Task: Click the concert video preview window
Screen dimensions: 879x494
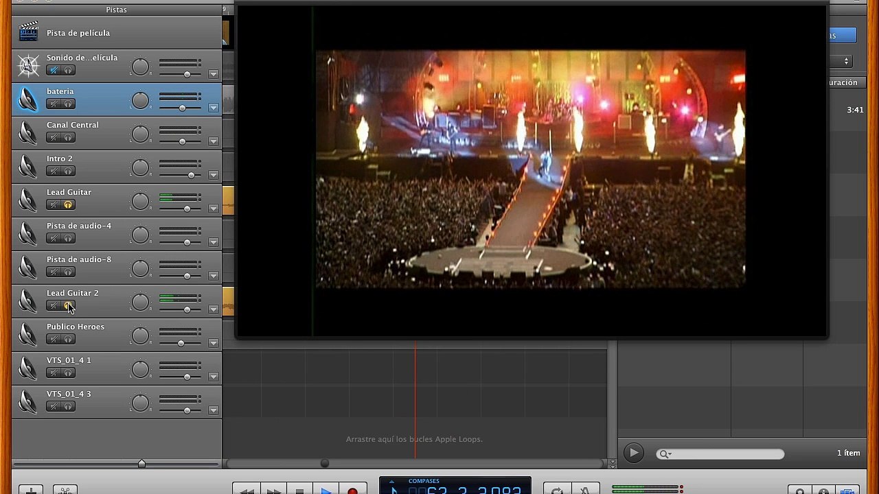Action: 532,169
